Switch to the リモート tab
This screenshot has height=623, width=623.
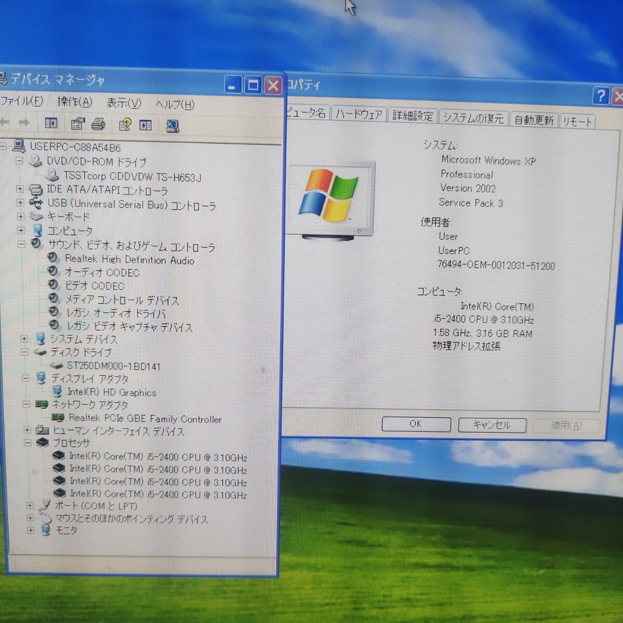coord(577,122)
